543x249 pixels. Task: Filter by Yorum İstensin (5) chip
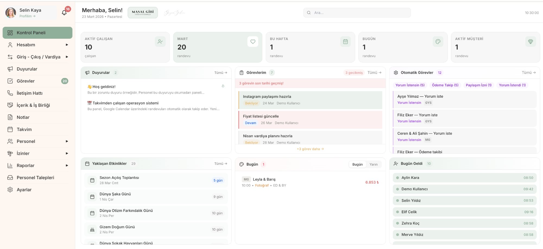[x=410, y=85]
